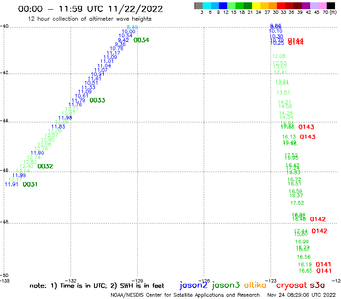This screenshot has height=299, width=341.
Task: Click the wave height value 10.76
Action: (117, 49)
